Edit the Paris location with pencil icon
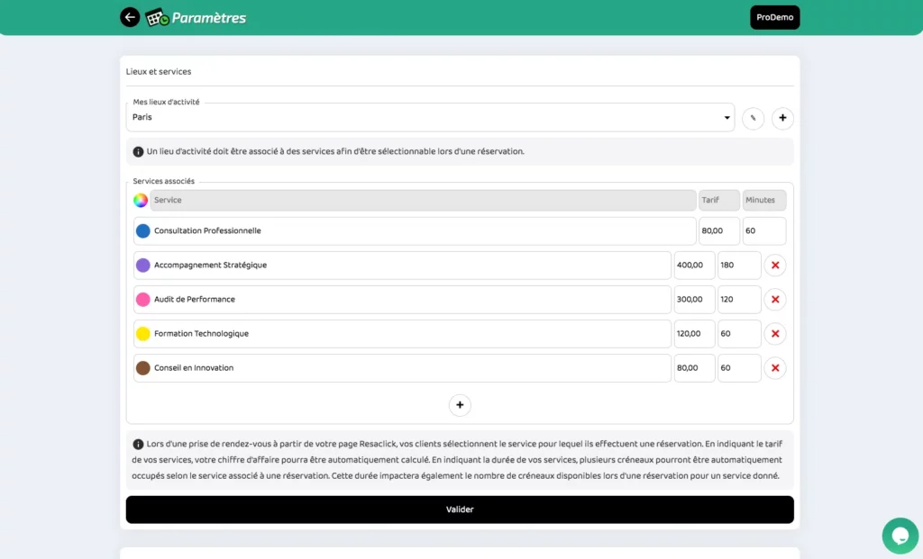Viewport: 923px width, 559px height. click(x=753, y=118)
